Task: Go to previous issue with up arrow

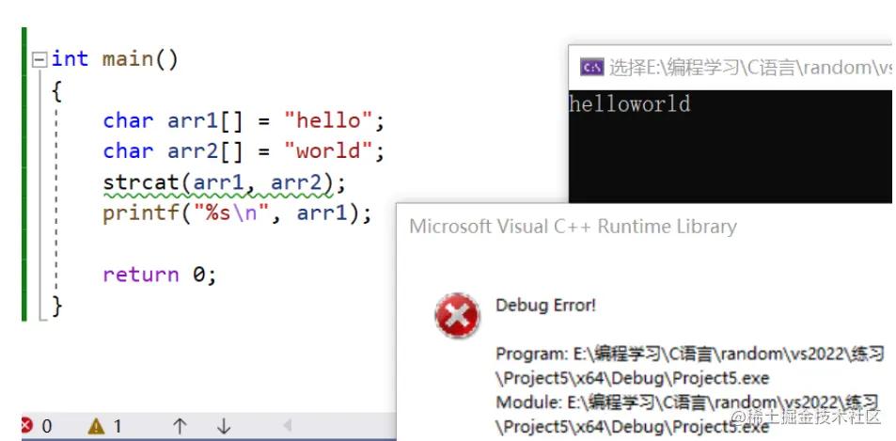Action: [x=180, y=426]
